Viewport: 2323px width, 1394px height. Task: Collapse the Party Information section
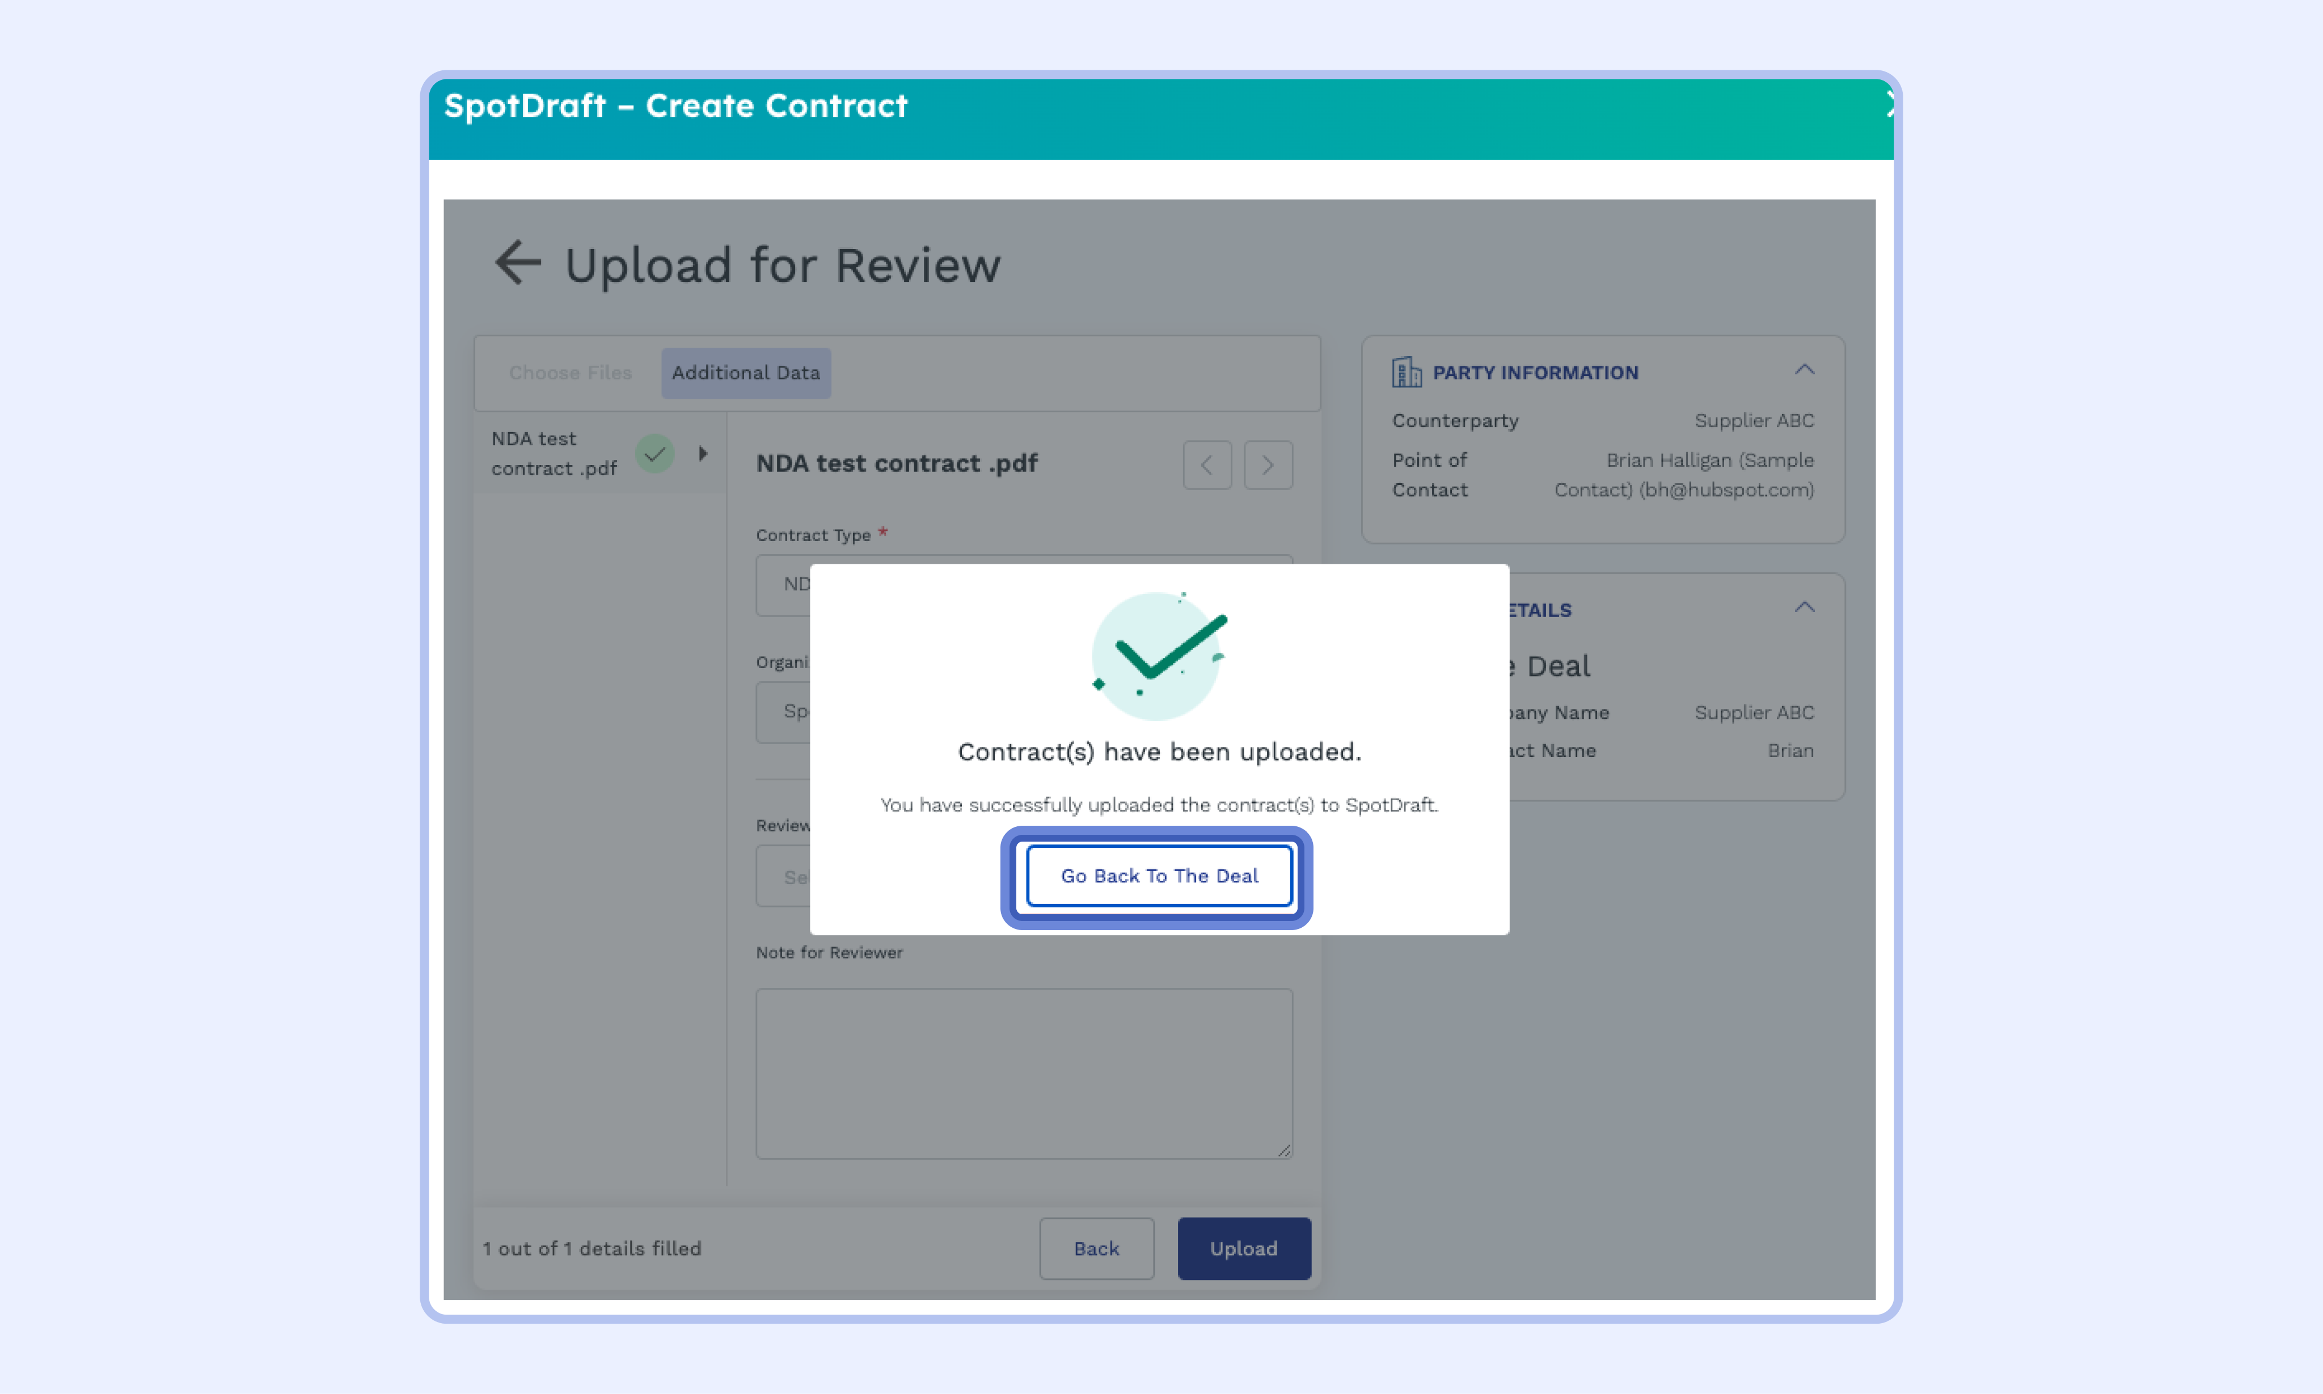click(x=1804, y=370)
